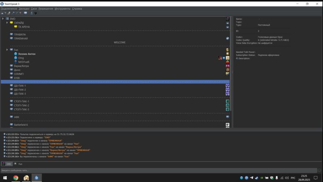Switch to the Fun chat tab
Screen dimensions: 323x182
pos(20,164)
